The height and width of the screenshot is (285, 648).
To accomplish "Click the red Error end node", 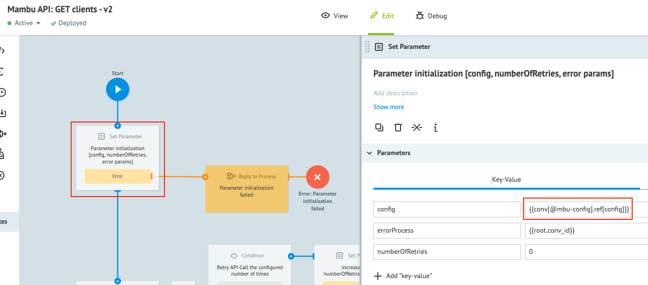I will point(317,177).
